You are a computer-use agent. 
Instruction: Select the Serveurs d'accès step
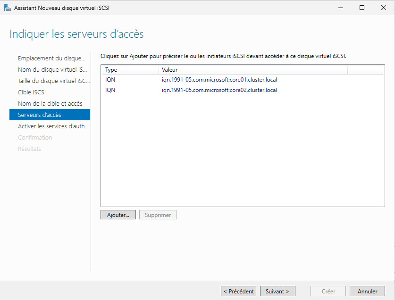pos(40,115)
